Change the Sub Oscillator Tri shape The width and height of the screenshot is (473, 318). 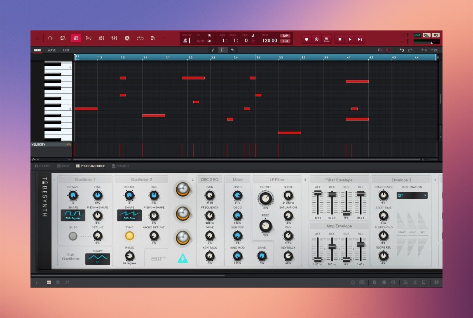click(98, 258)
